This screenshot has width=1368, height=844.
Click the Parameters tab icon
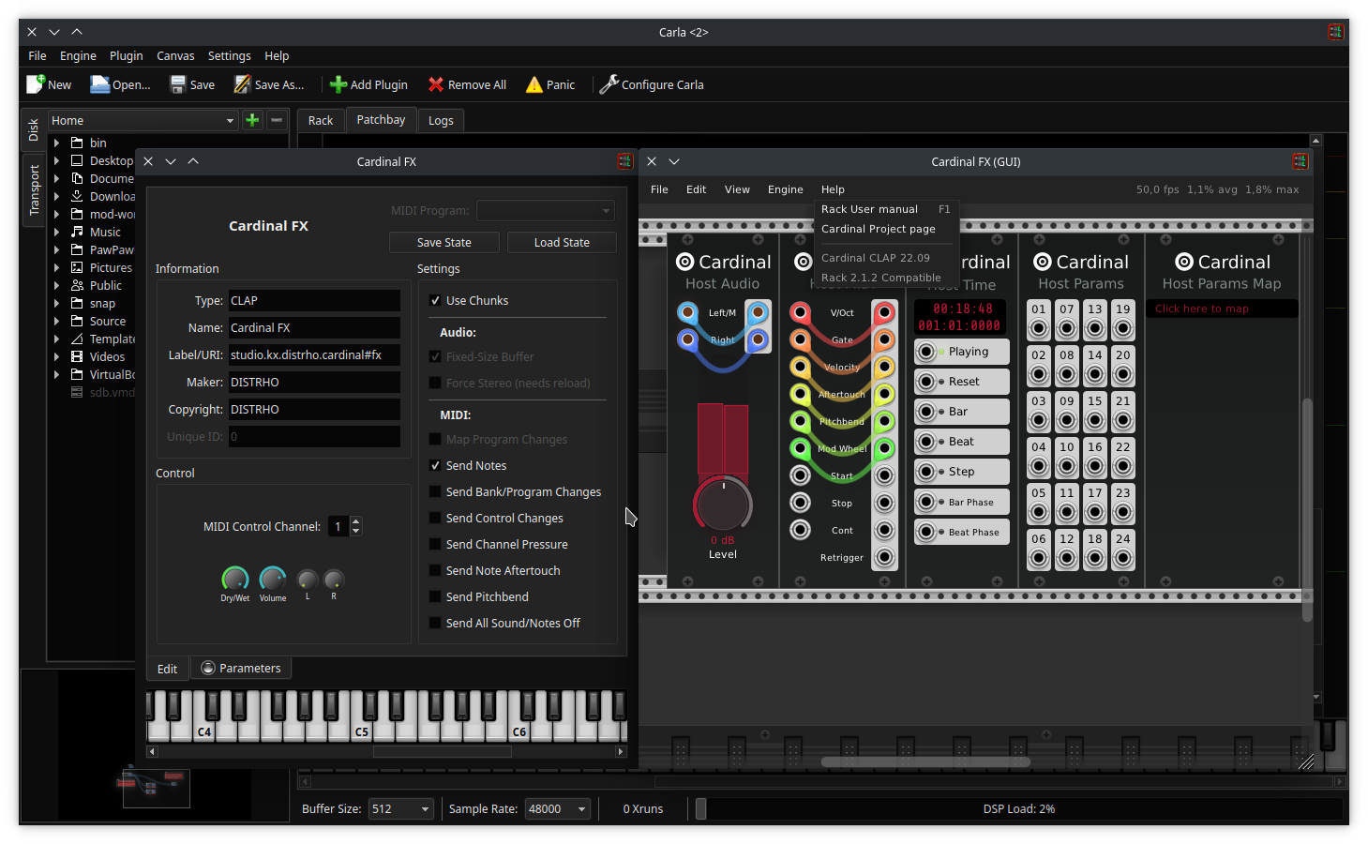point(208,668)
